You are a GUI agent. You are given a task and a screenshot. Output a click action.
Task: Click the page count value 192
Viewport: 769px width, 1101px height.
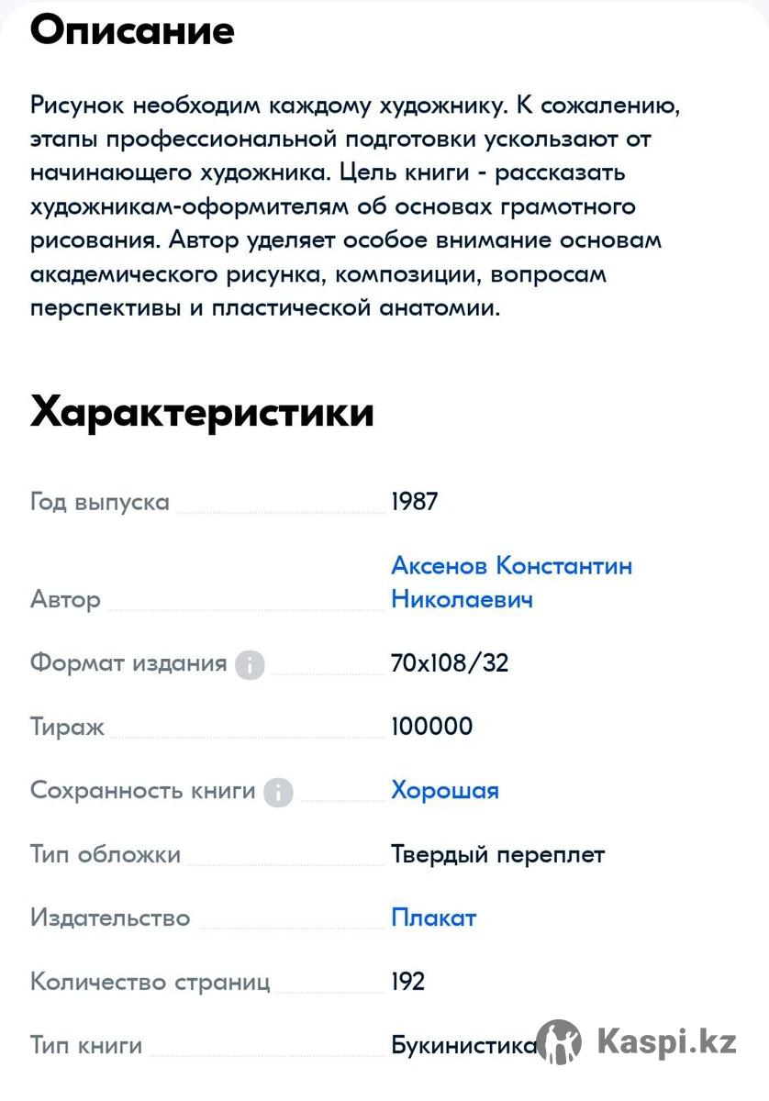pos(408,983)
